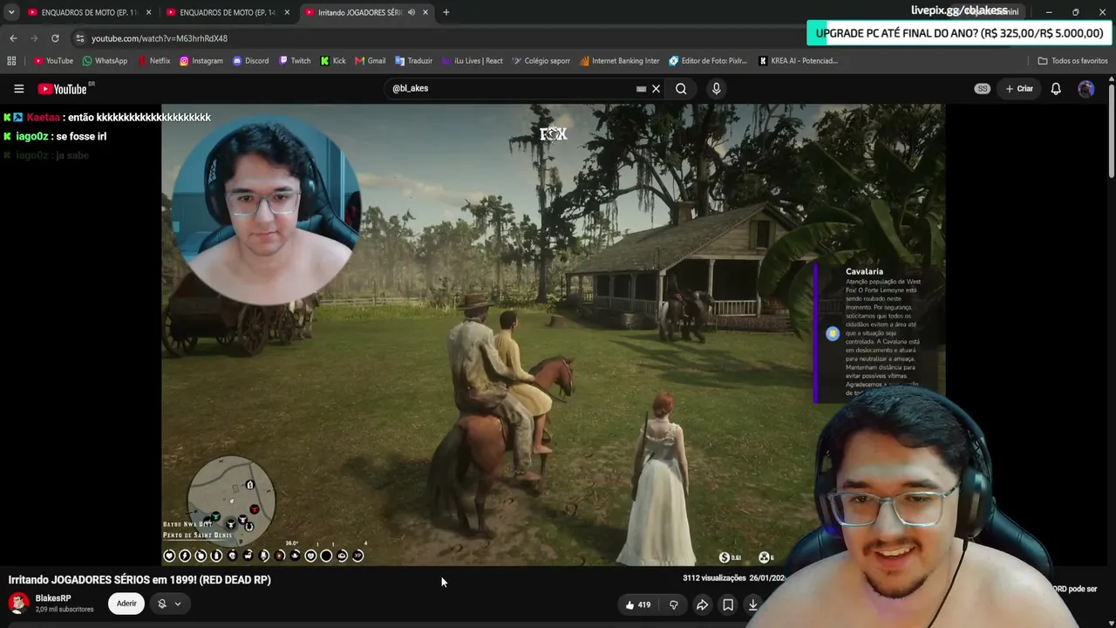Click the Aderir membership button
Viewport: 1116px width, 628px height.
126,603
